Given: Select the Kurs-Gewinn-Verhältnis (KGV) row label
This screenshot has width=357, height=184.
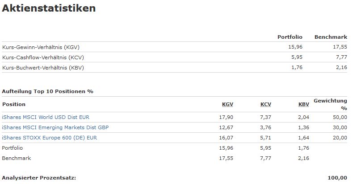Looking at the screenshot, I should click(41, 47).
